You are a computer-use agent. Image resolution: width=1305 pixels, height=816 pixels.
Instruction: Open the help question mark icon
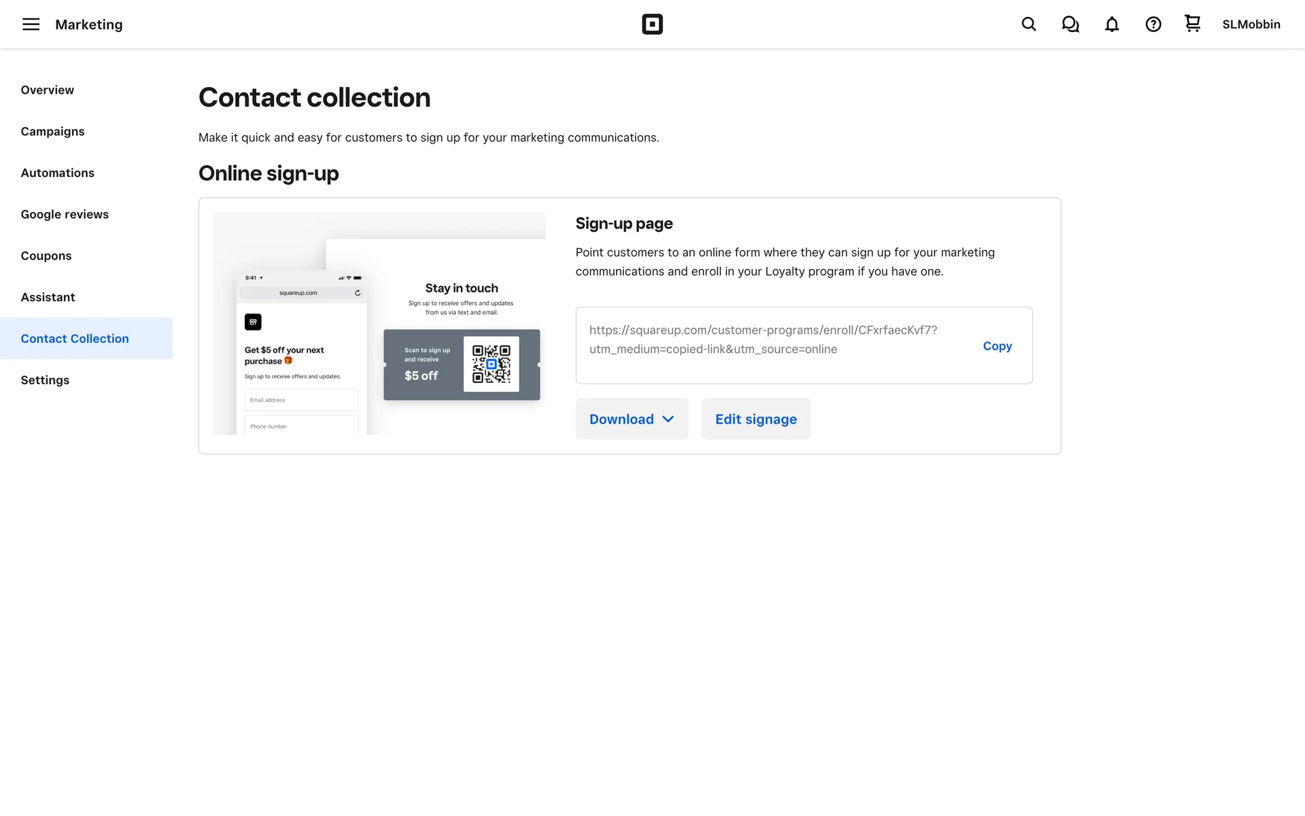[x=1153, y=24]
